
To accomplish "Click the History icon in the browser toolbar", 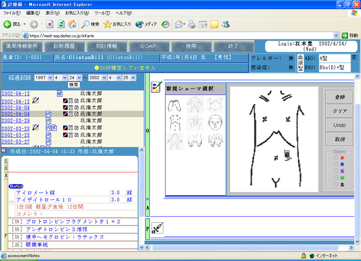I will (x=166, y=24).
